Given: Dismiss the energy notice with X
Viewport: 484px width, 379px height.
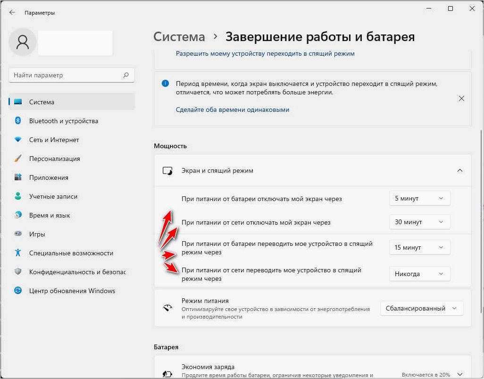Looking at the screenshot, I should point(461,99).
